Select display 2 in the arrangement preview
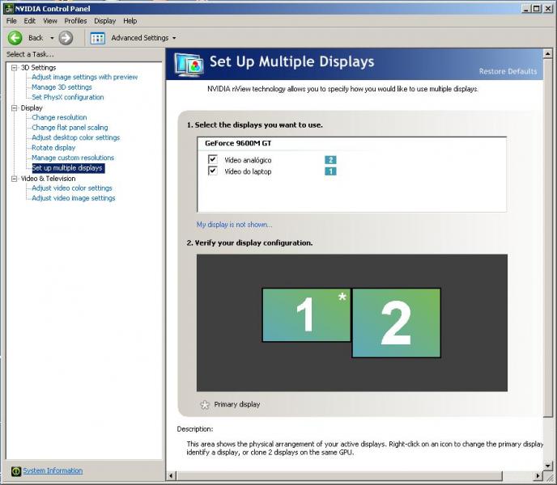Viewport: 557px width, 485px height. click(397, 323)
